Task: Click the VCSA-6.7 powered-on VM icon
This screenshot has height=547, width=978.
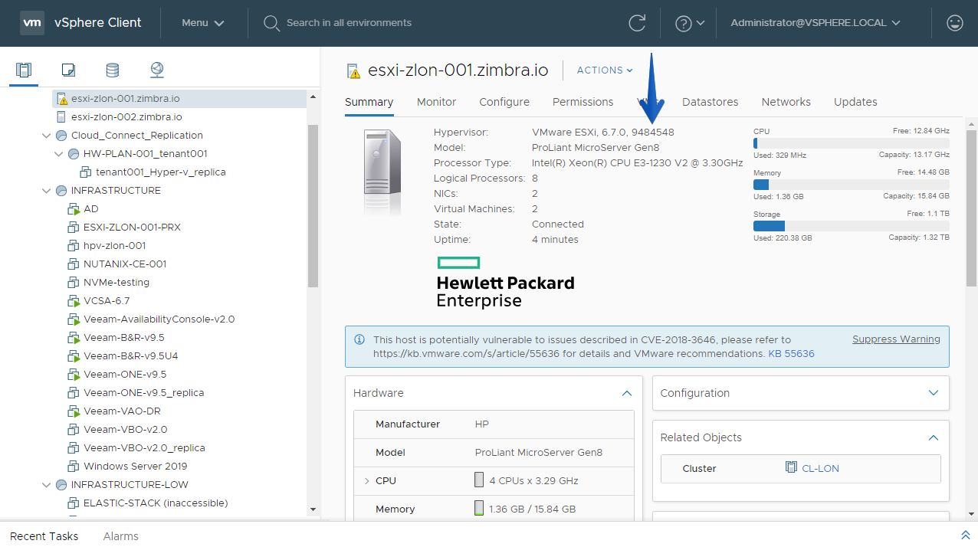Action: pos(74,301)
